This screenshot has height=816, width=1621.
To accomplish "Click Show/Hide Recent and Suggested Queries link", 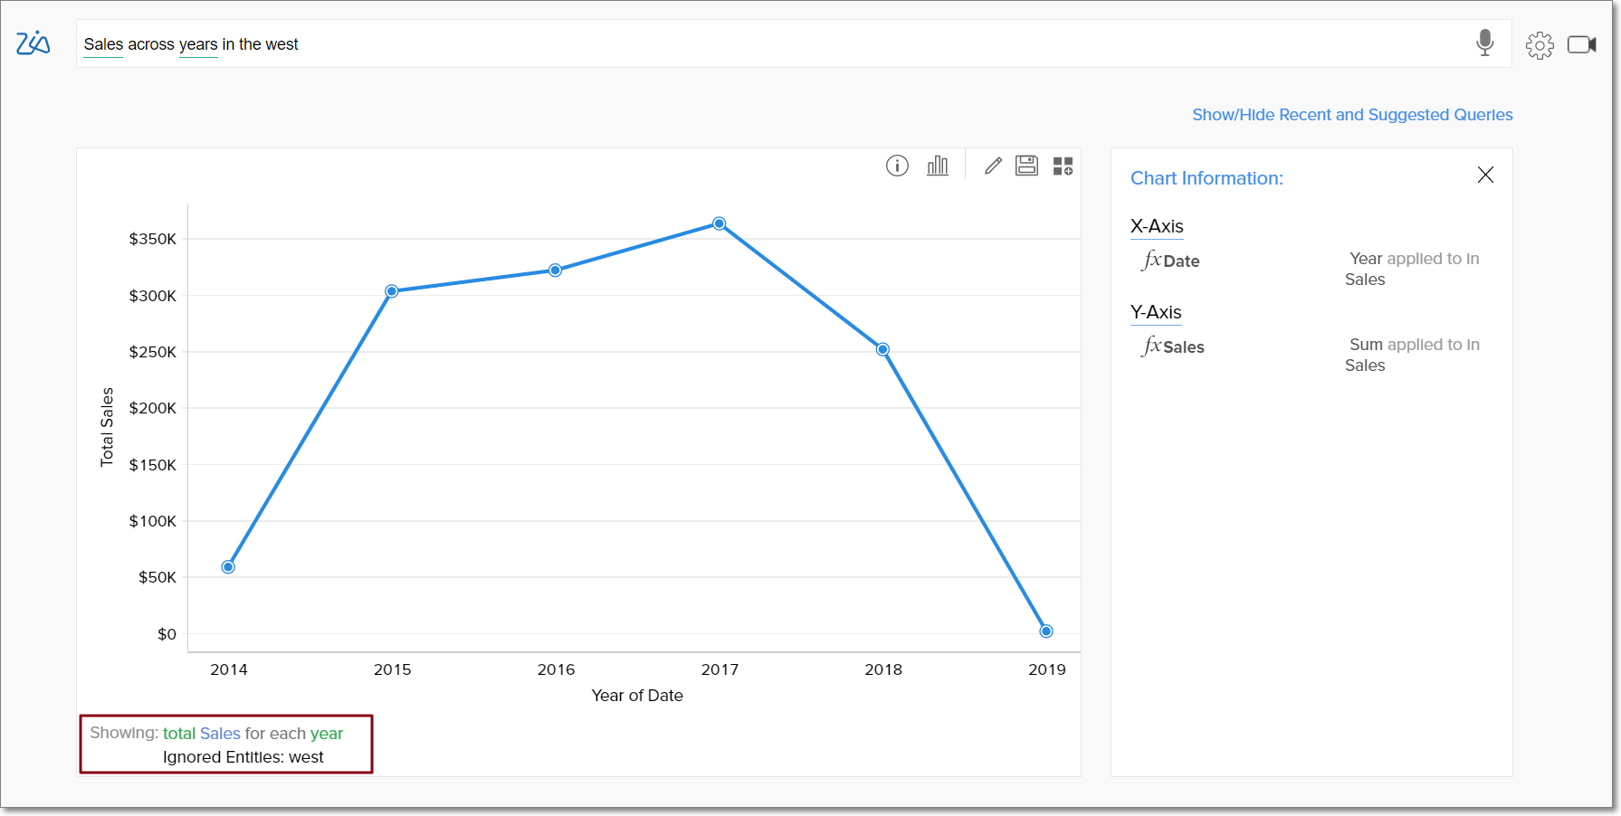I will (x=1352, y=115).
